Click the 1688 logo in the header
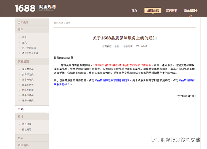Image resolution: width=207 pixels, height=149 pixels. point(25,8)
